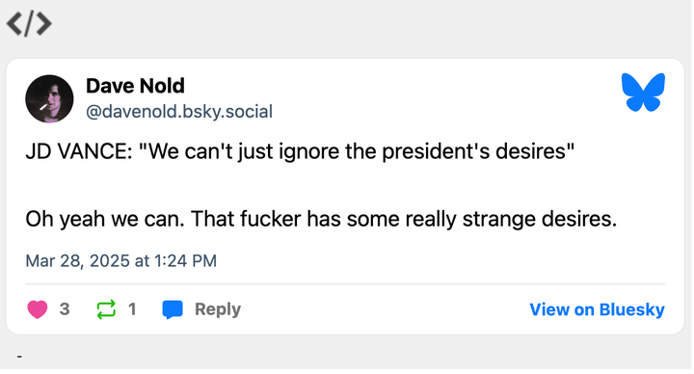
Task: Open Dave Nold's profile avatar
Action: click(x=49, y=98)
